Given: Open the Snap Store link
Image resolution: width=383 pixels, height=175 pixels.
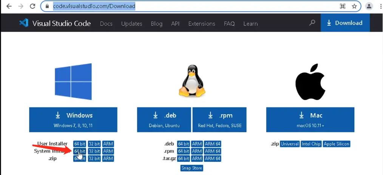Looking at the screenshot, I should tap(192, 168).
